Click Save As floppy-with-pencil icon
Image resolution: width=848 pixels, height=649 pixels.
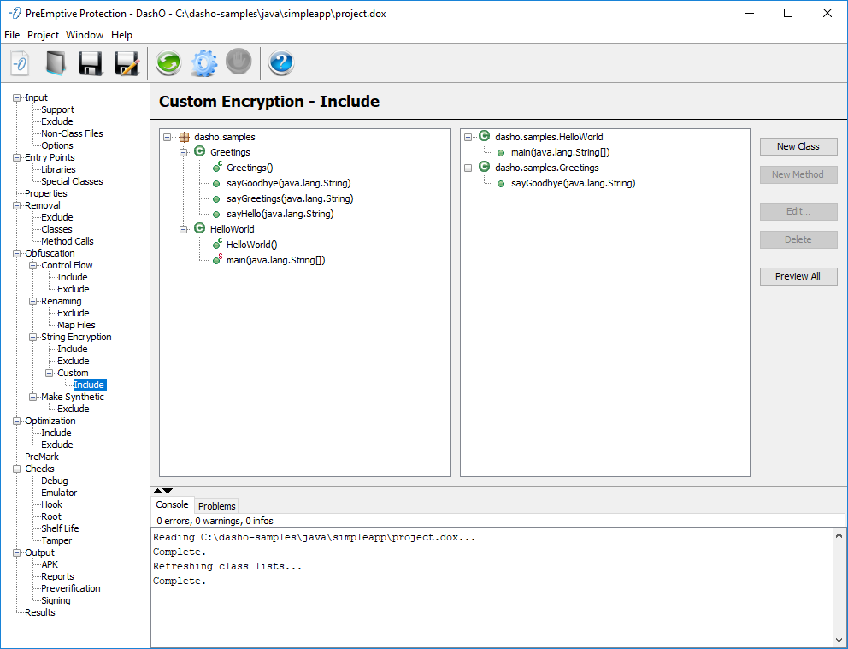[x=127, y=63]
